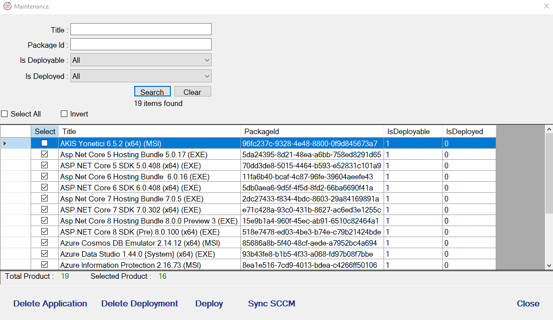This screenshot has height=320, width=553.
Task: Start Sync SCCM action
Action: pos(271,303)
